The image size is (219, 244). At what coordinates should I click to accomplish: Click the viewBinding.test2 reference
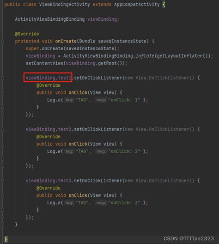(x=49, y=129)
